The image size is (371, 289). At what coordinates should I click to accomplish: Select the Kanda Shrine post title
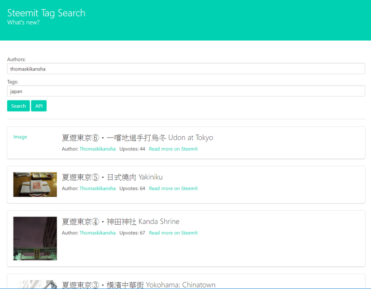tap(120, 222)
